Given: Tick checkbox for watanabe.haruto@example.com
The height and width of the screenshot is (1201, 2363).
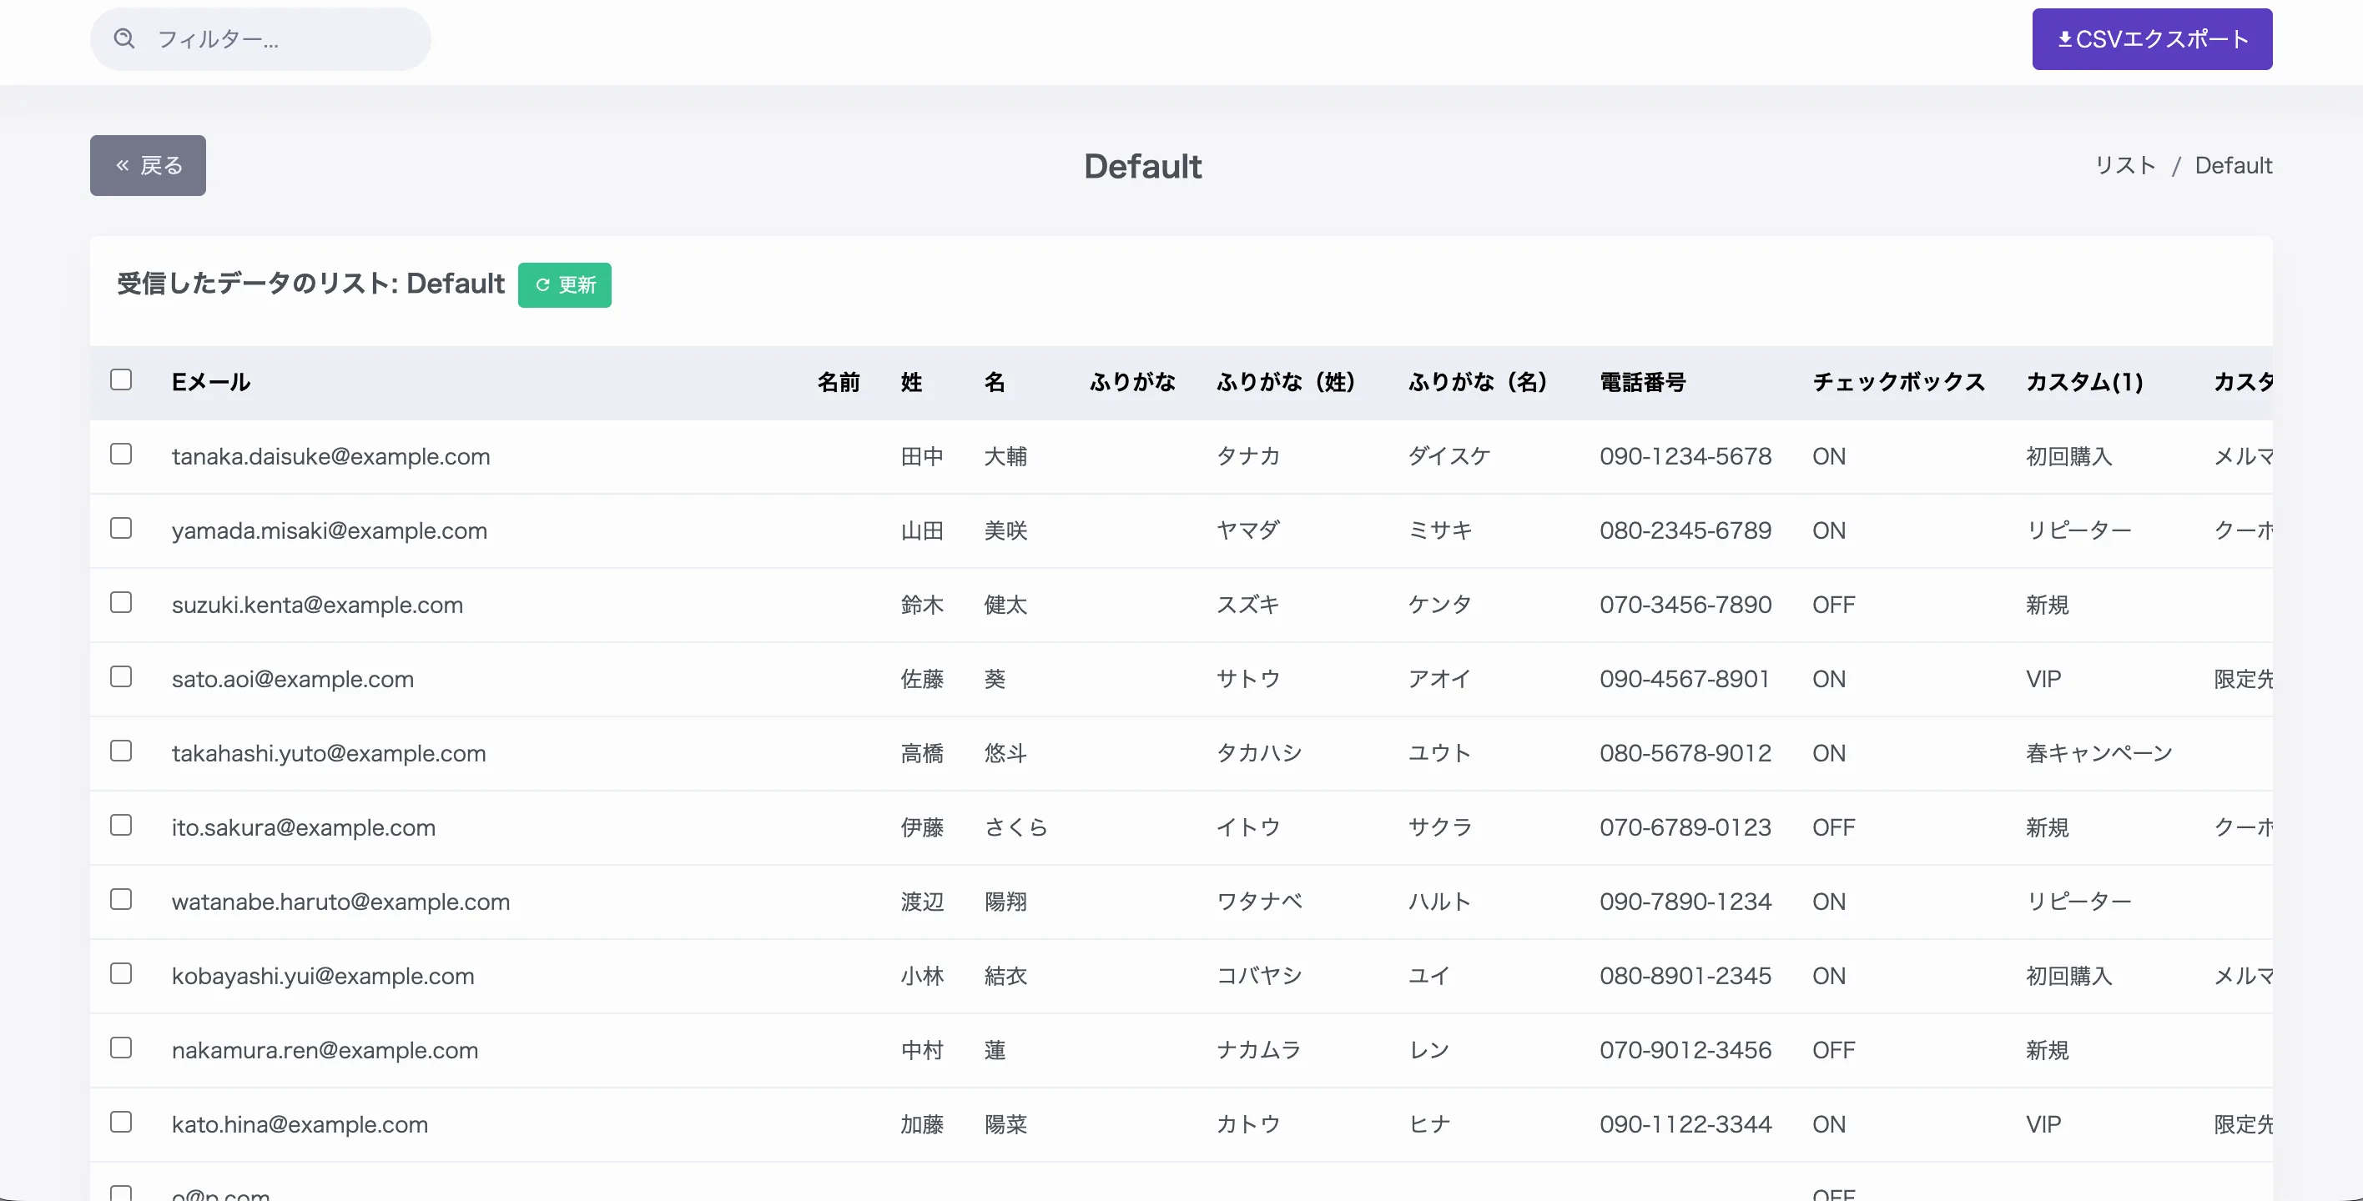Looking at the screenshot, I should (121, 899).
